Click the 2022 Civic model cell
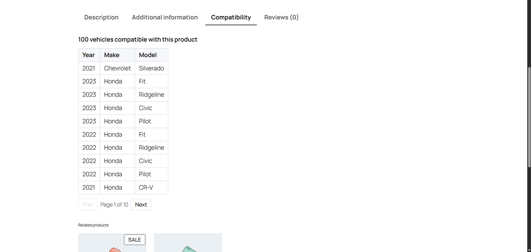531x252 pixels. coord(151,161)
